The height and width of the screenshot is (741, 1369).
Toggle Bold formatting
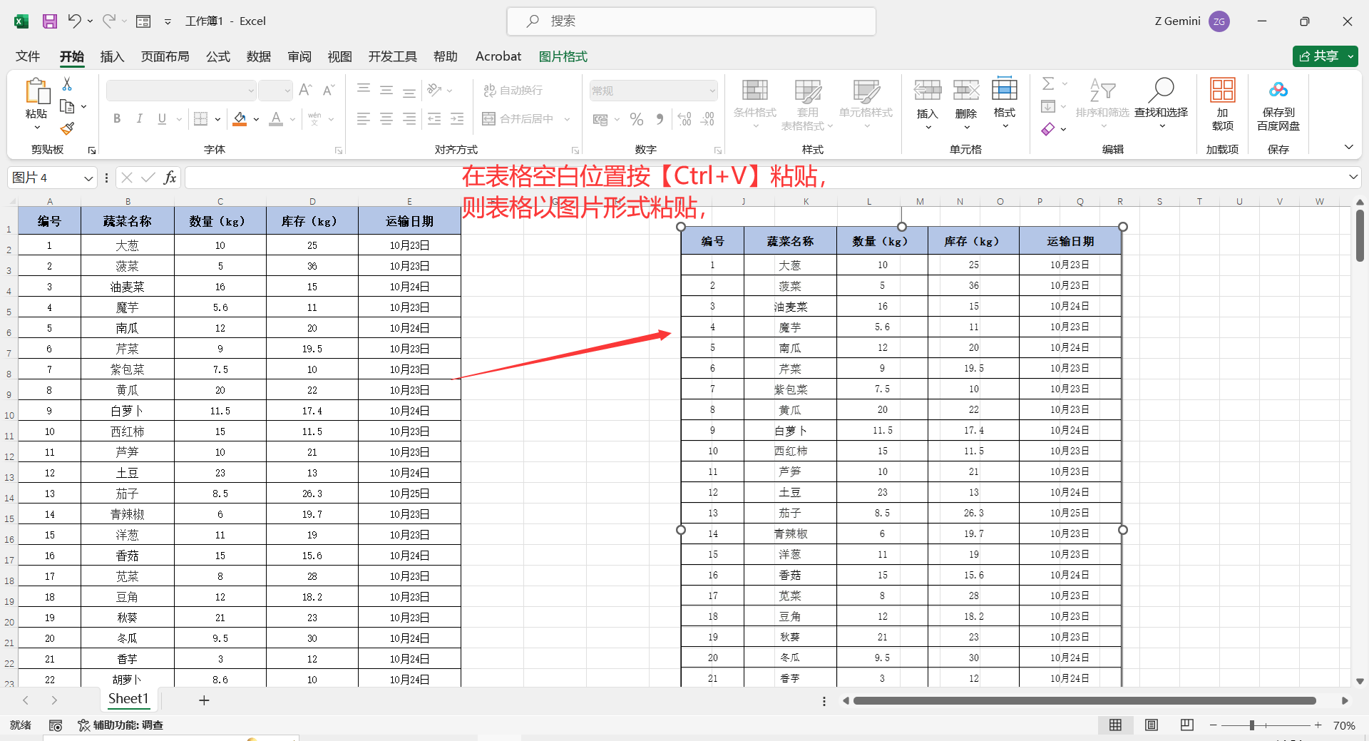(x=117, y=119)
